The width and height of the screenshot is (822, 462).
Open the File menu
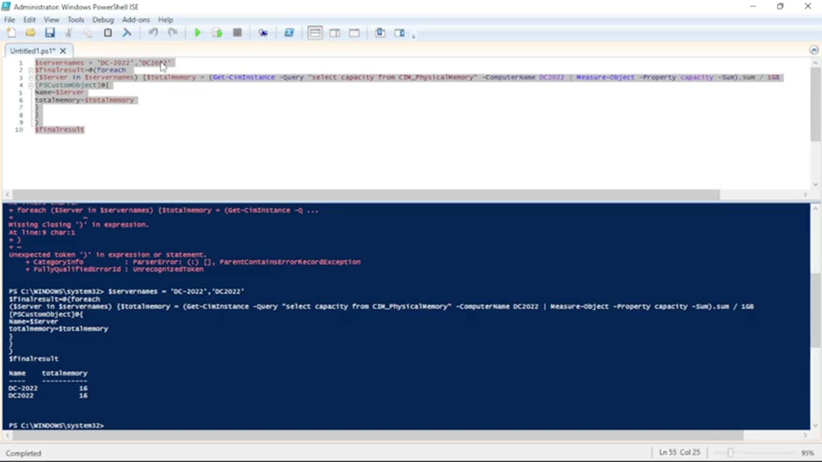click(x=10, y=20)
